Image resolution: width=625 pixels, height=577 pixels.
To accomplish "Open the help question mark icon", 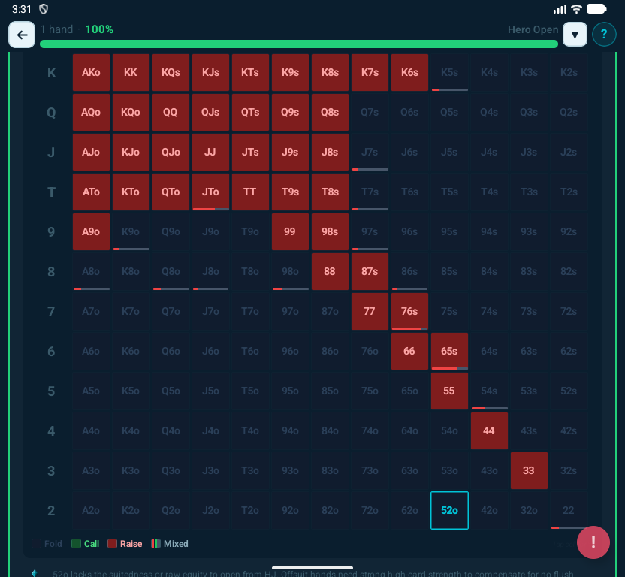I will point(604,35).
